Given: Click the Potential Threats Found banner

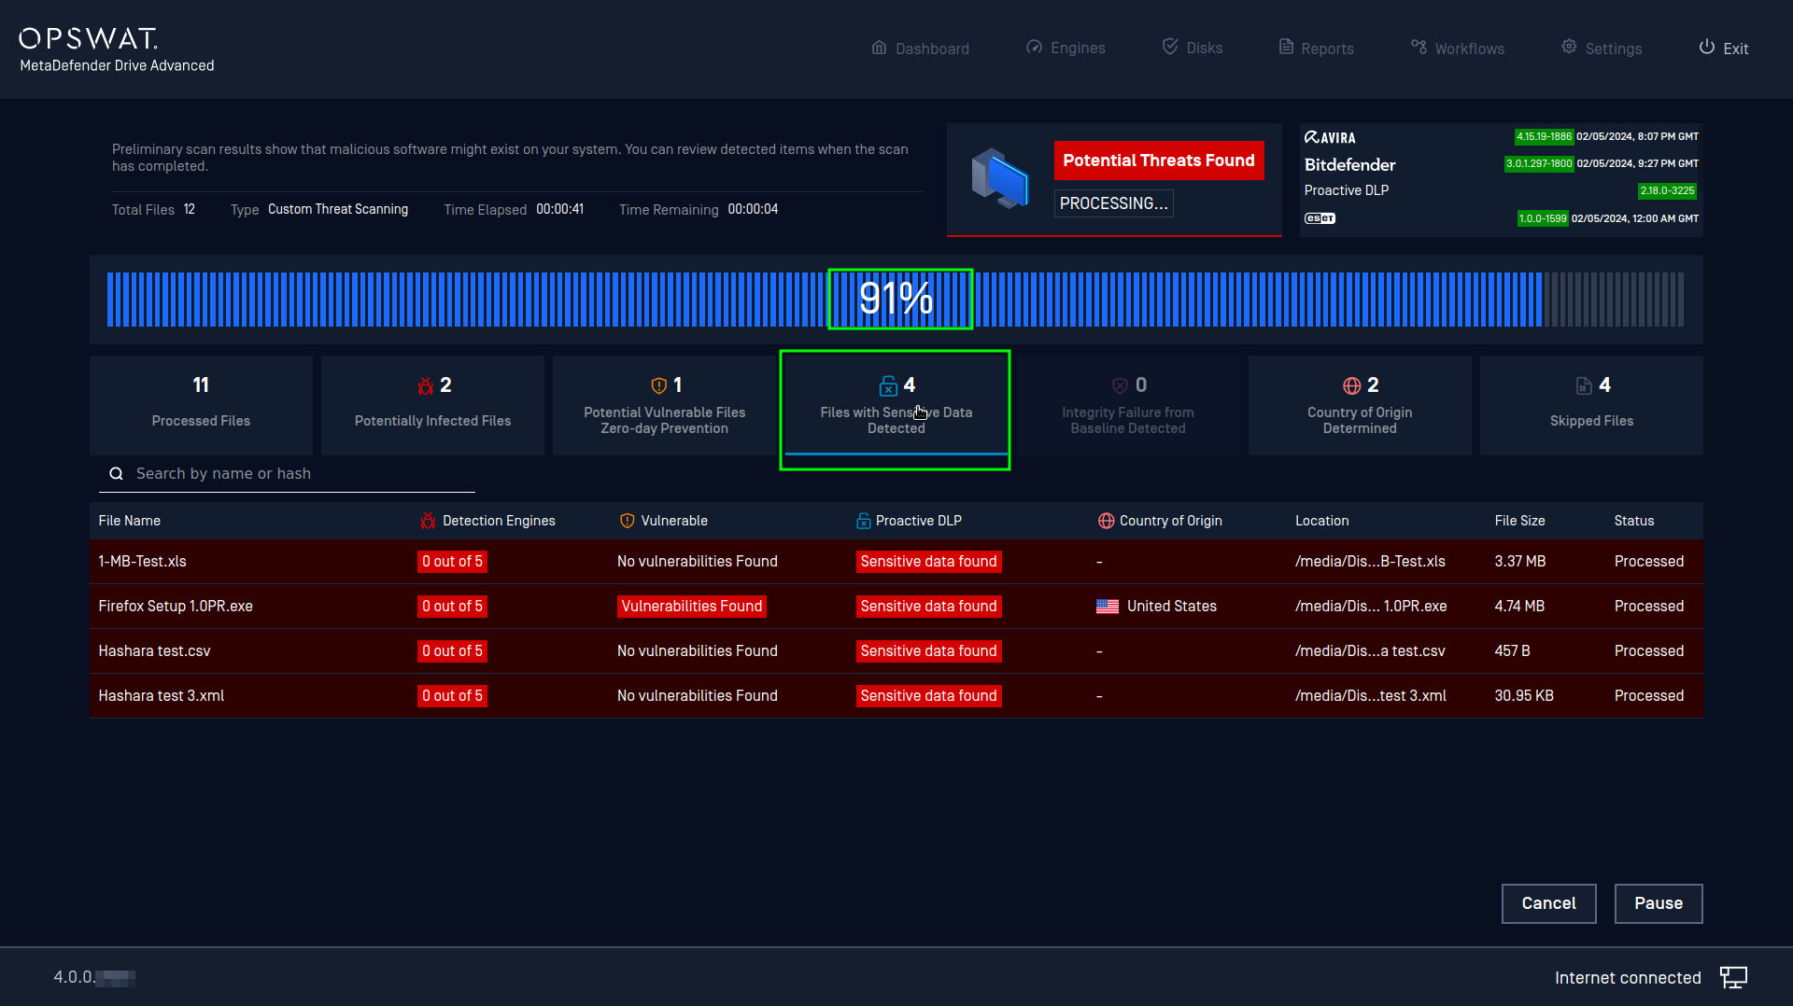Looking at the screenshot, I should coord(1159,161).
